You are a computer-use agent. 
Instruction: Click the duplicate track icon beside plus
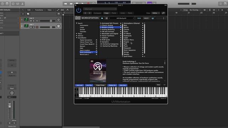[28, 14]
